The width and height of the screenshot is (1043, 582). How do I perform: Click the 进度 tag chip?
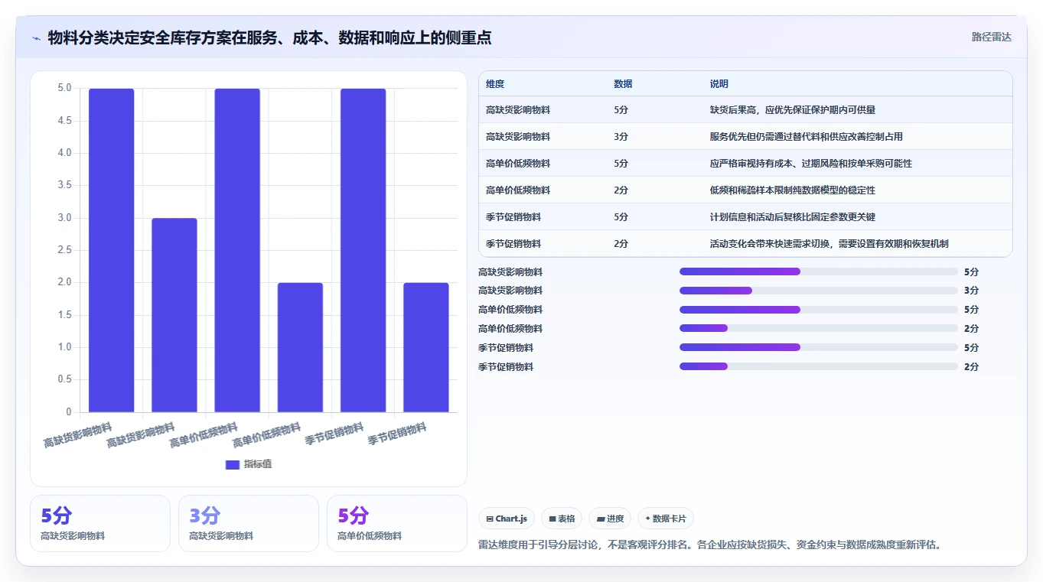pyautogui.click(x=610, y=519)
